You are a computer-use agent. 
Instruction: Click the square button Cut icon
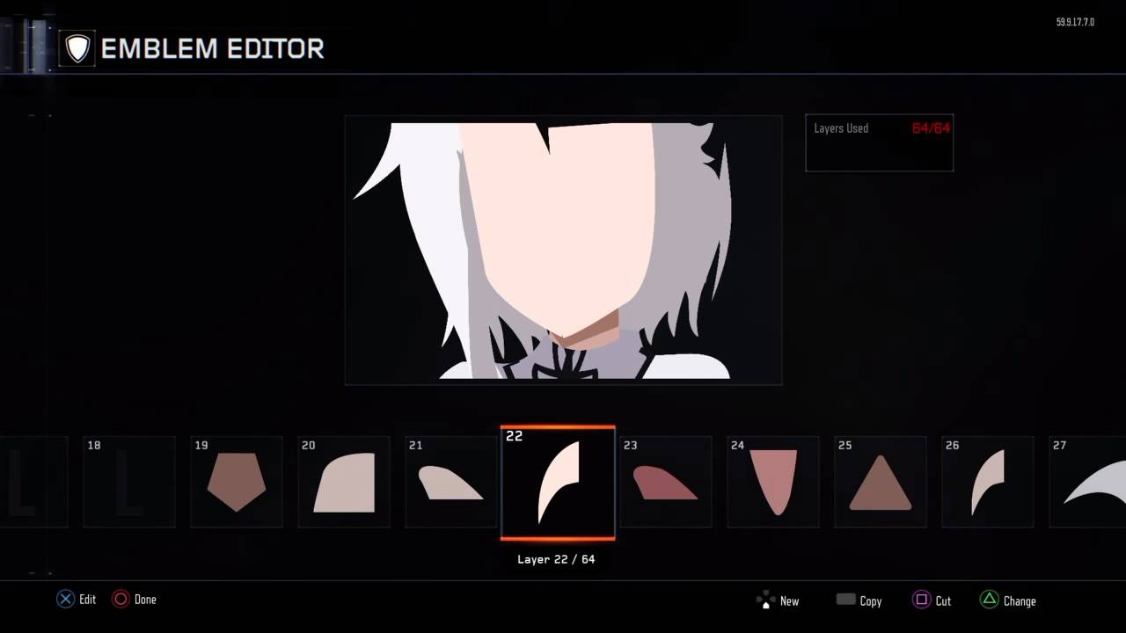921,600
